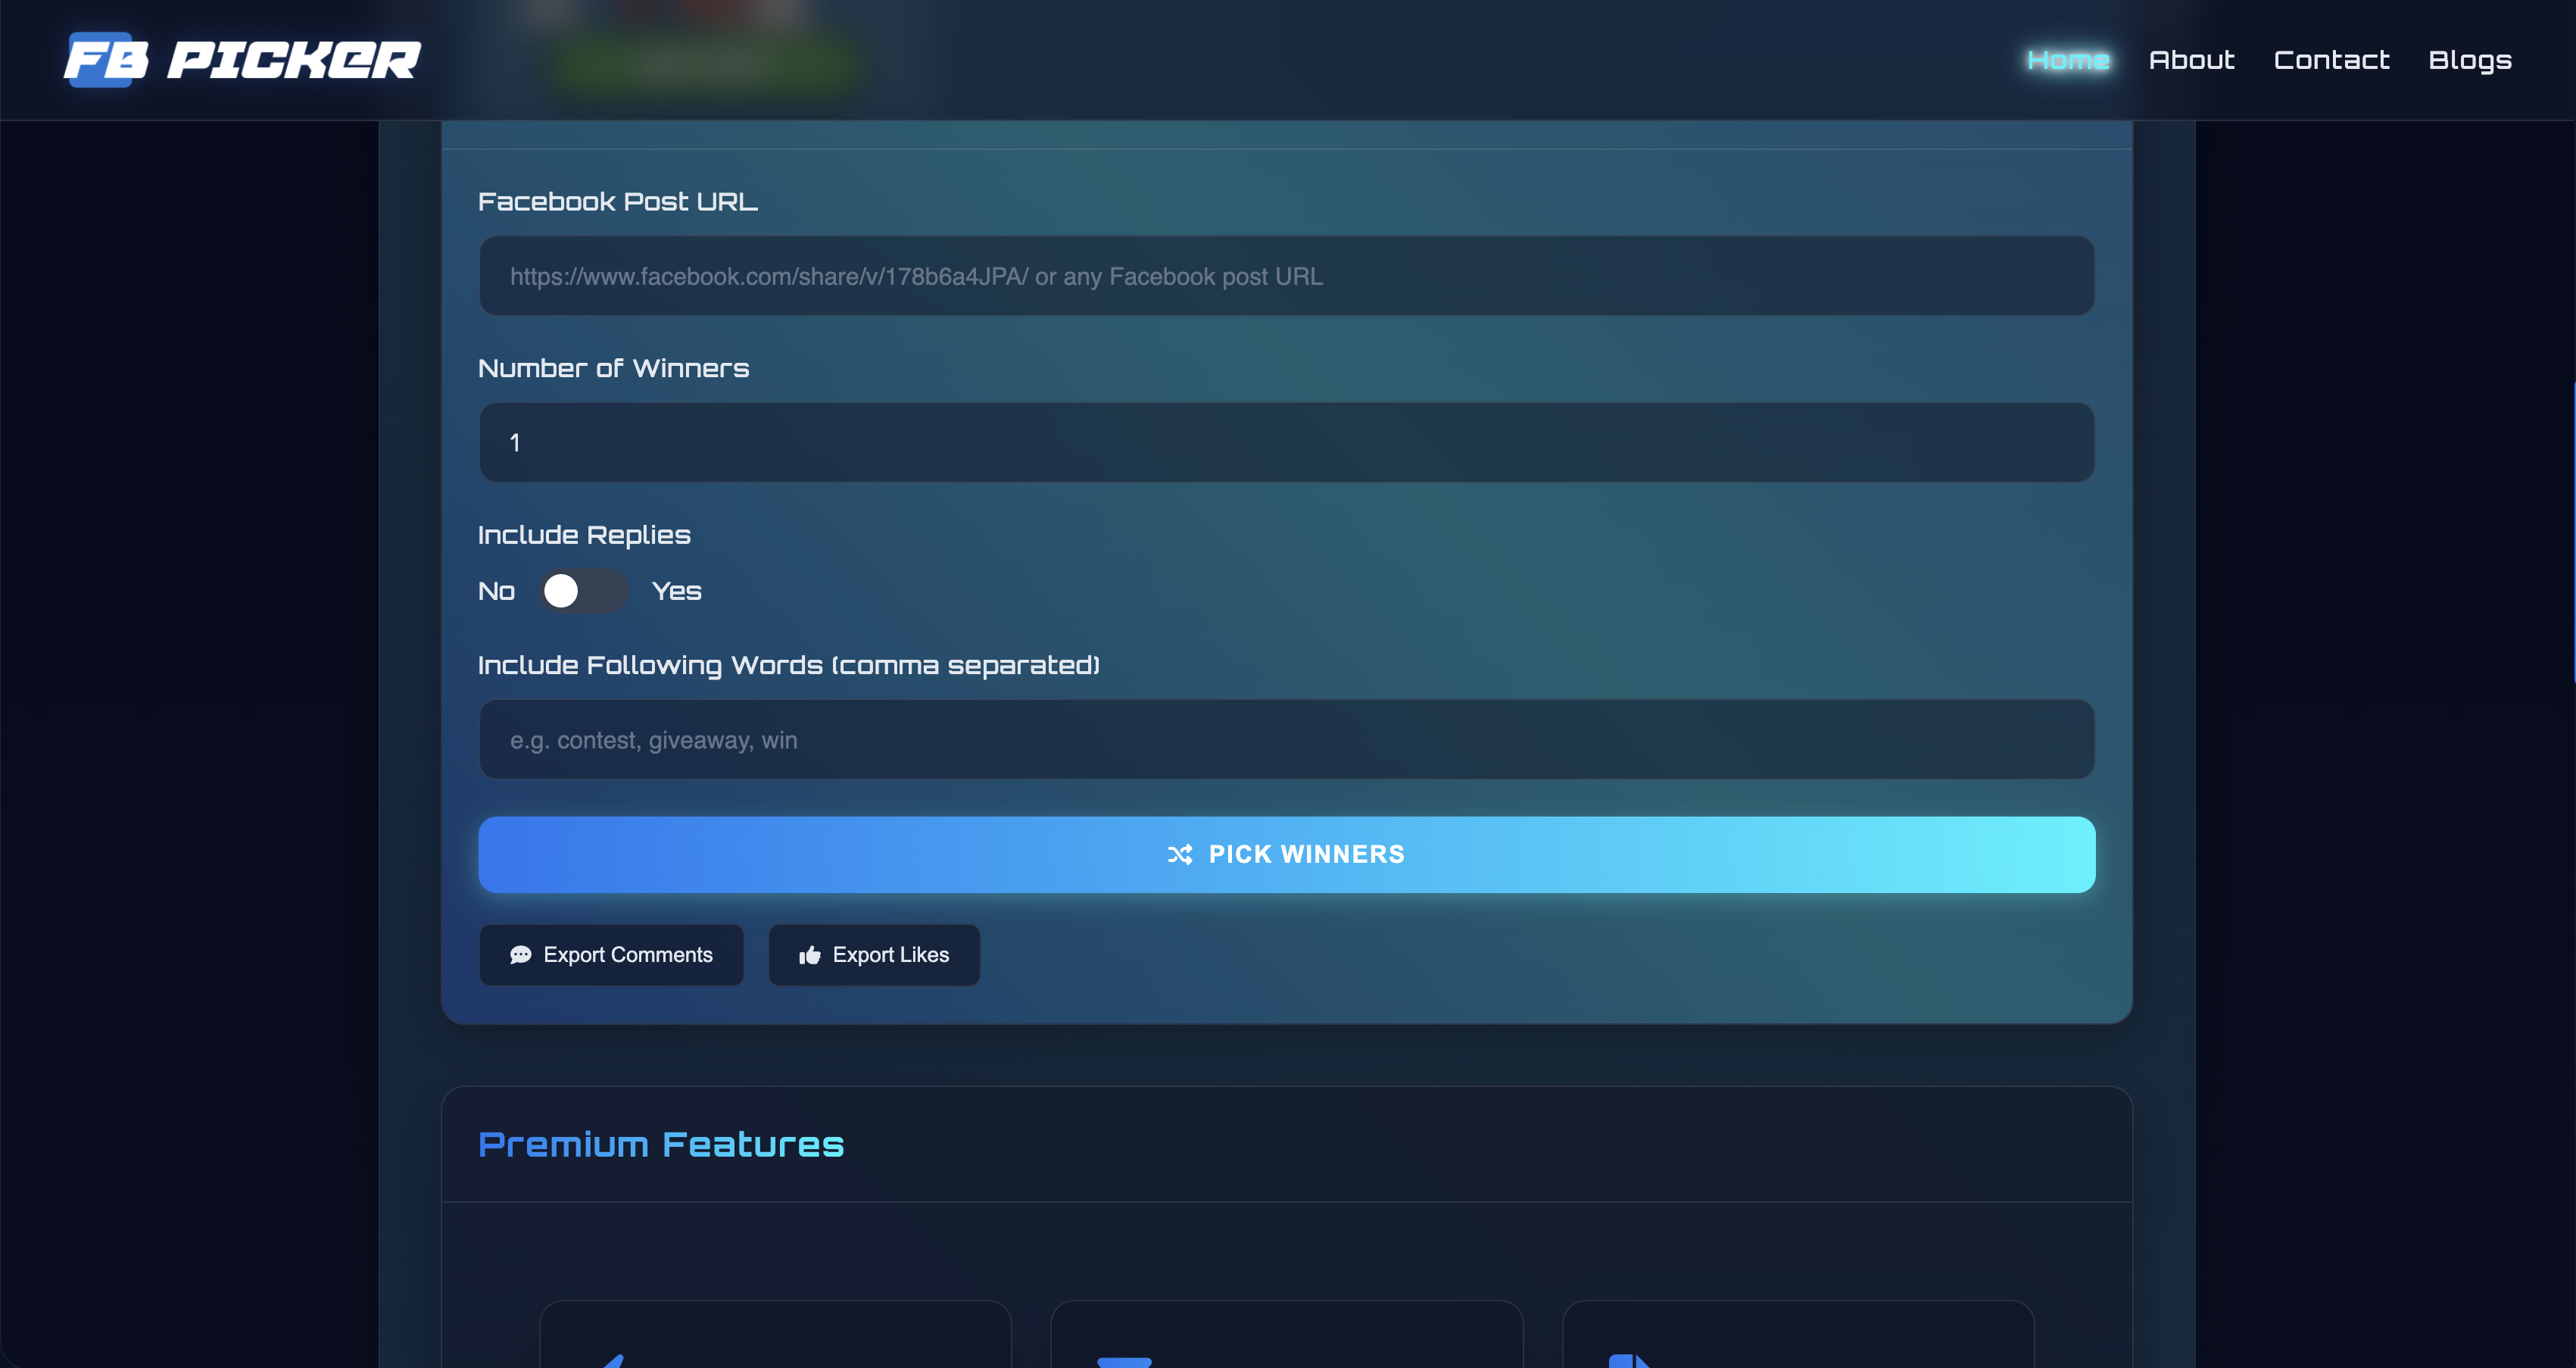This screenshot has width=2576, height=1368.
Task: Click the Export Comments button
Action: [x=611, y=955]
